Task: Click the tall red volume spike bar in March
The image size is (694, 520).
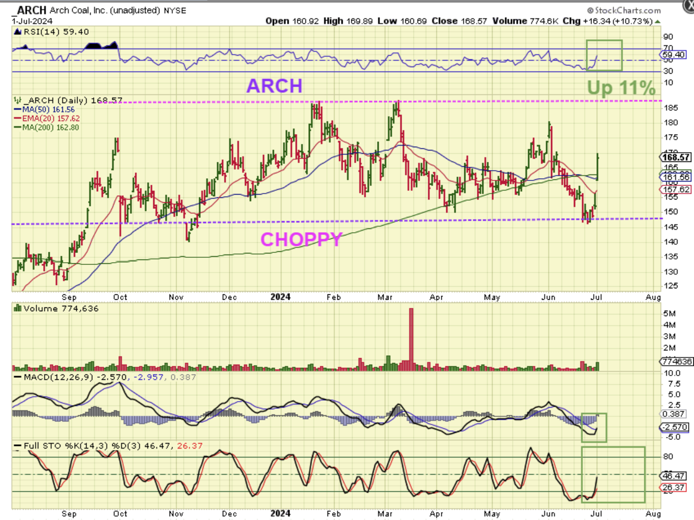Action: click(411, 339)
